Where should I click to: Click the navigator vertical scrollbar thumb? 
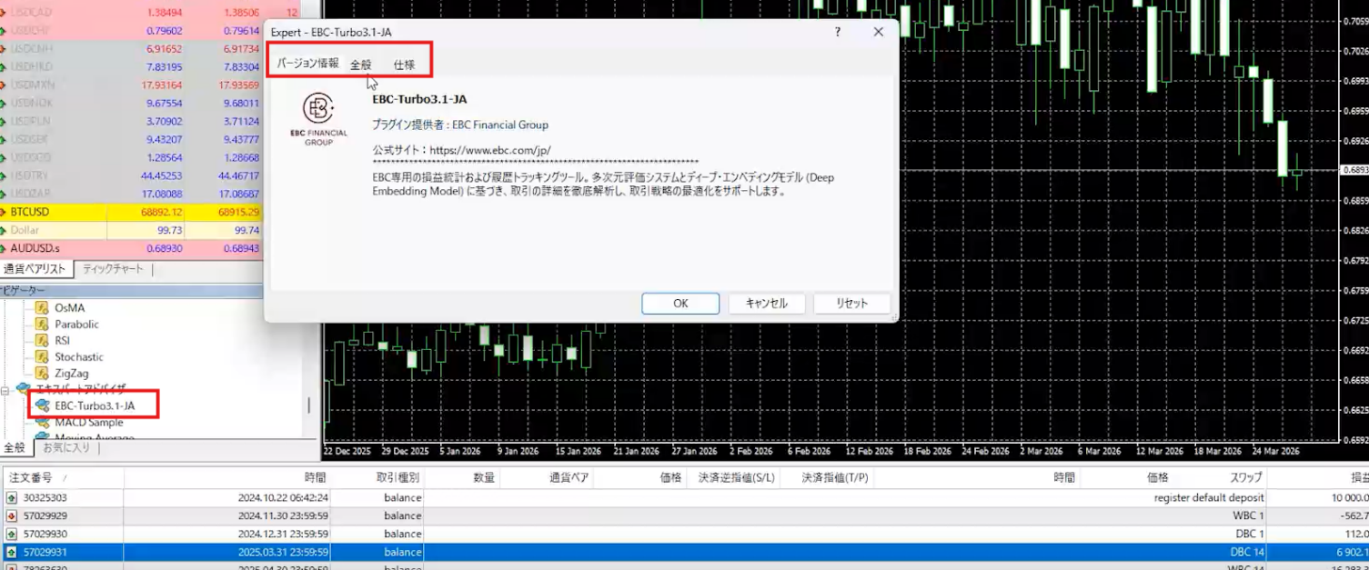tap(308, 405)
